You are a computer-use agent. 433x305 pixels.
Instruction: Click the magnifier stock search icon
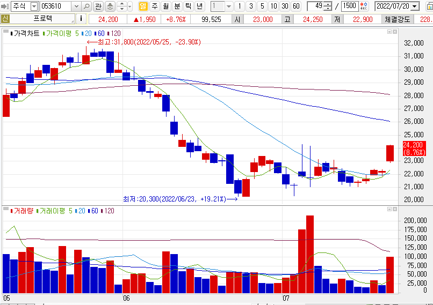coord(86,6)
